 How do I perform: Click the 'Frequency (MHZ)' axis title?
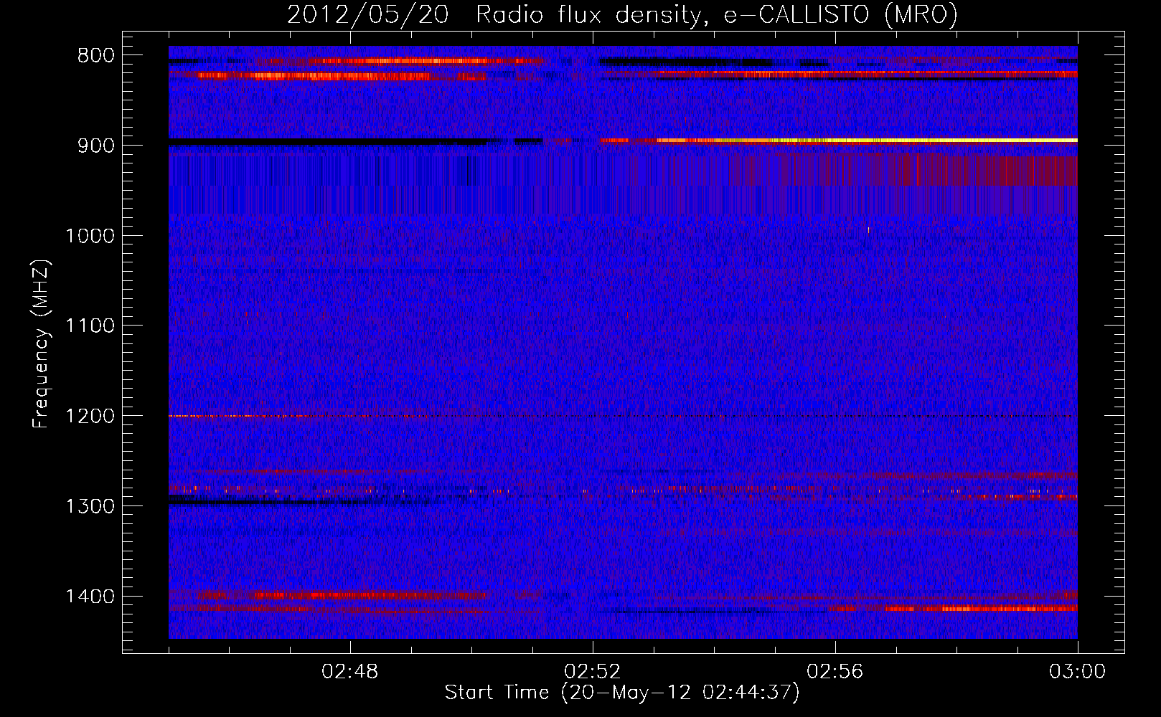42,344
